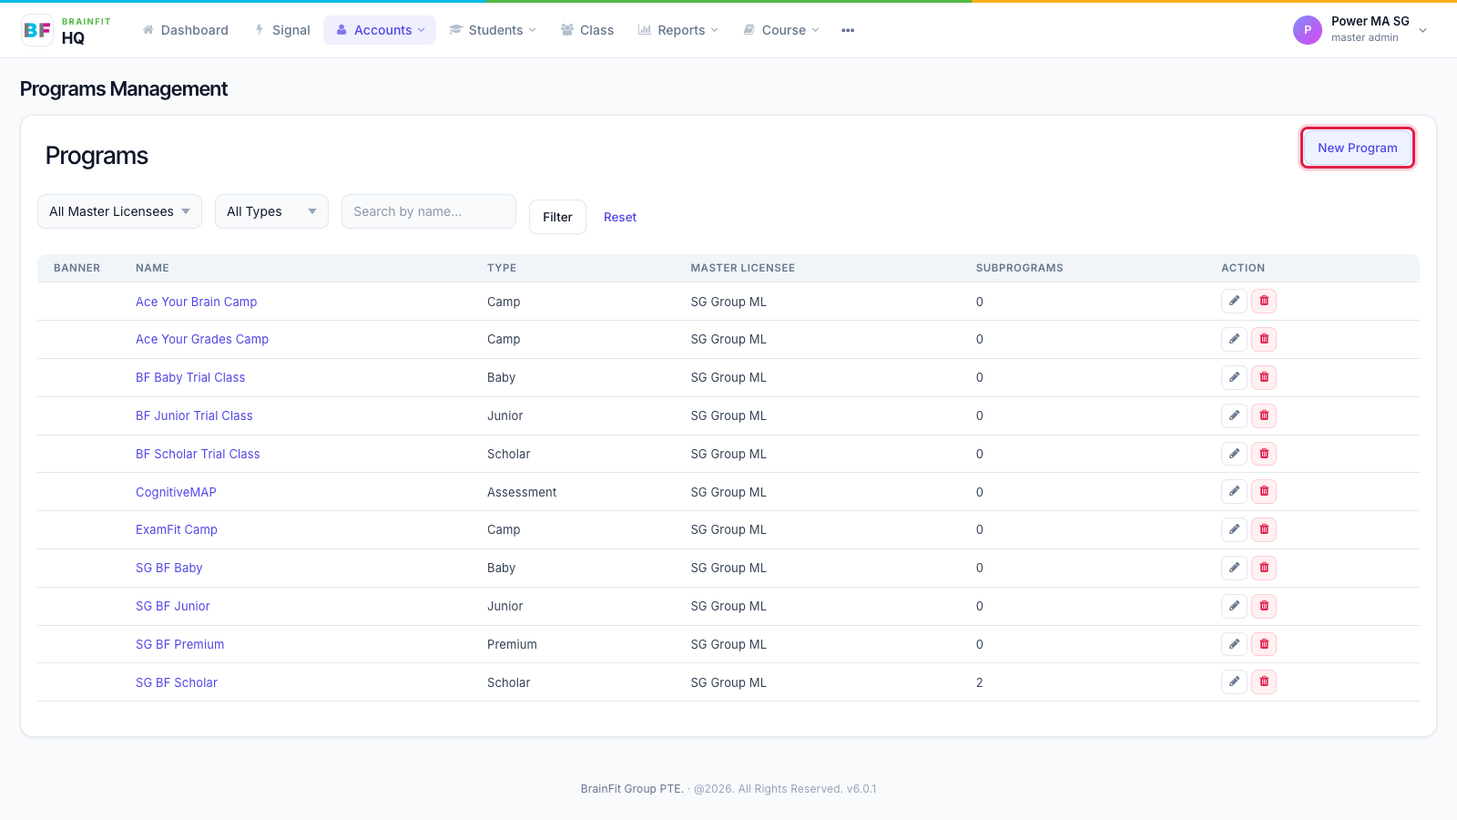
Task: Open the BF Junior Trial Class link
Action: click(194, 415)
